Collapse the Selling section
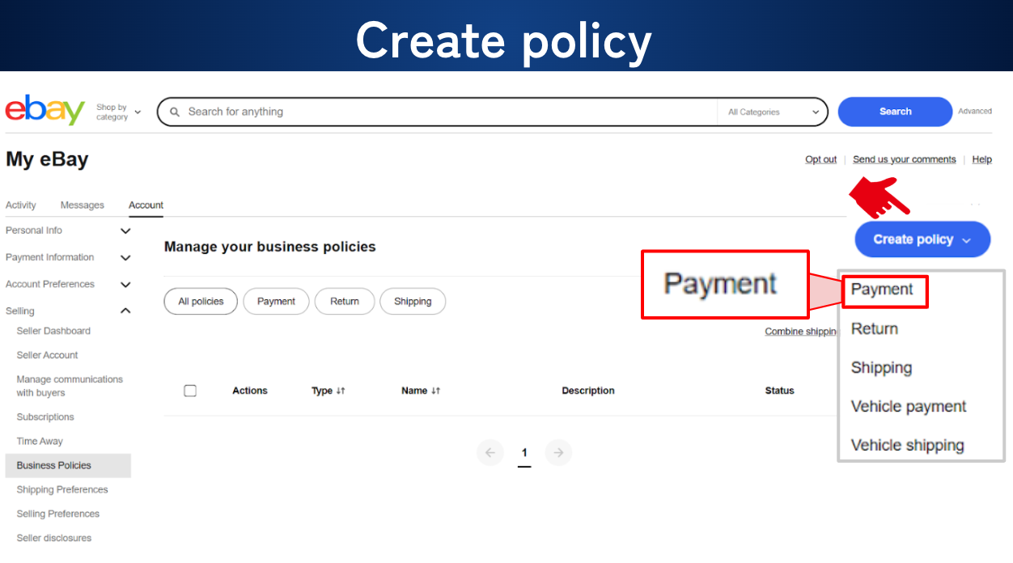The width and height of the screenshot is (1013, 563). click(x=125, y=311)
